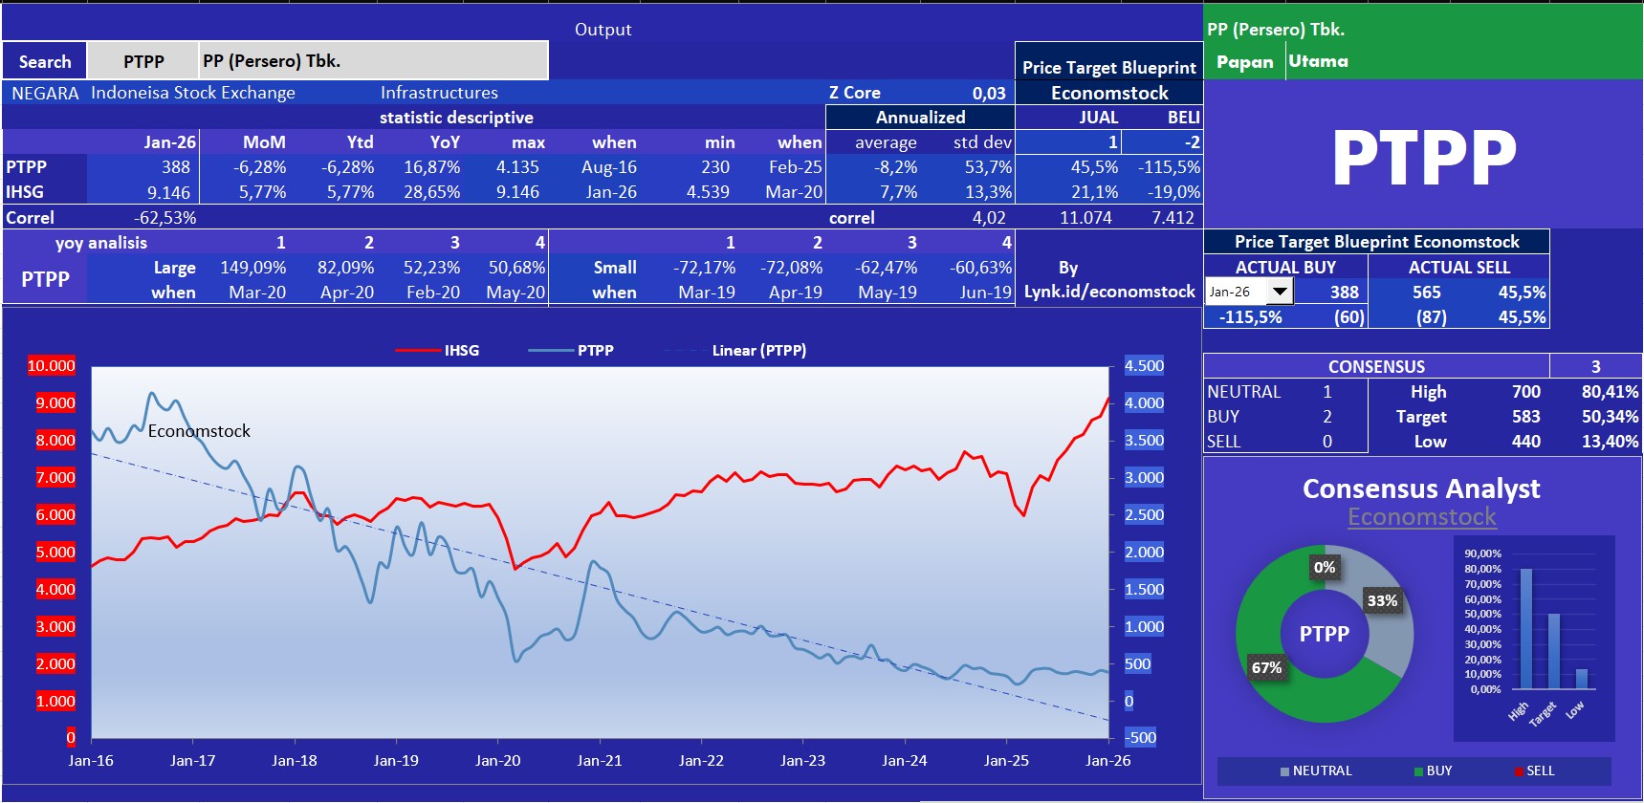This screenshot has width=1644, height=803.
Task: Select the Target bar in consensus bar chart
Action: pos(1553,650)
